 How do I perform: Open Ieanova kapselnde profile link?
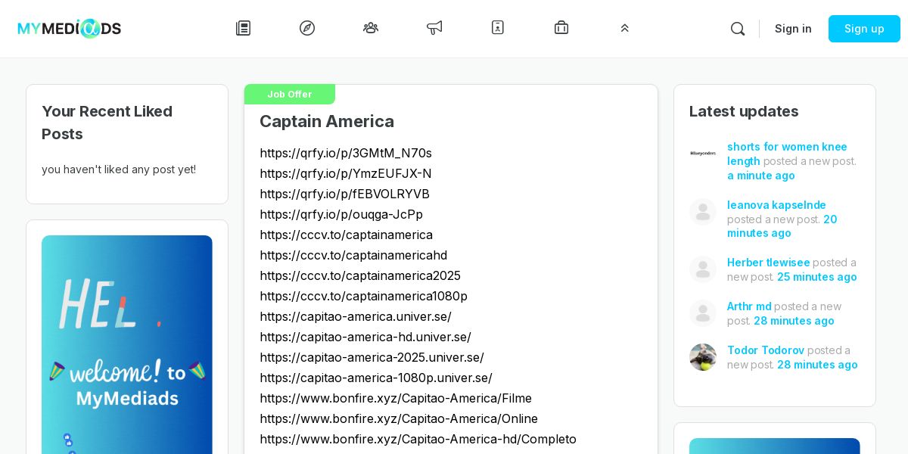(776, 205)
